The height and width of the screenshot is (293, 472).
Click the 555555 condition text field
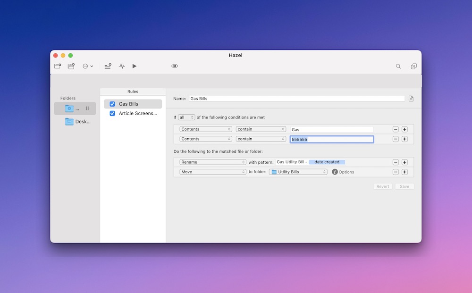tap(332, 139)
